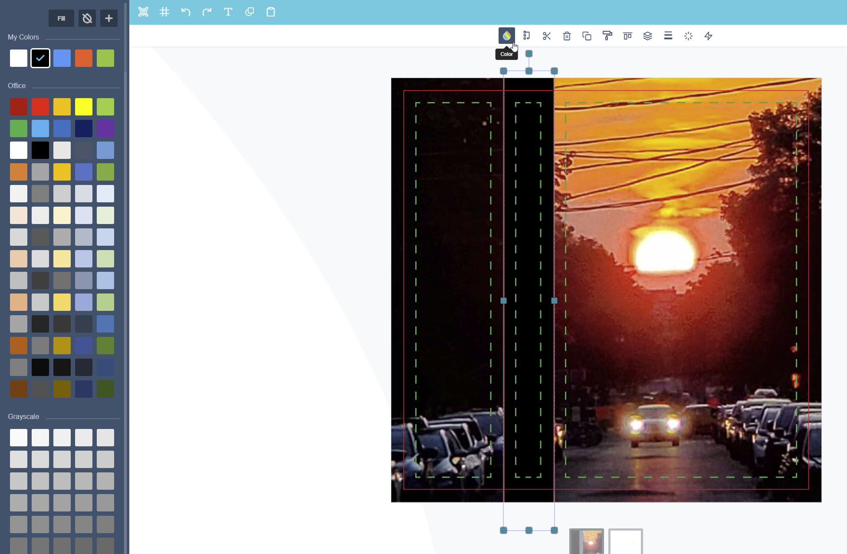Click the no-color crossed drop icon
This screenshot has width=847, height=554.
(87, 18)
